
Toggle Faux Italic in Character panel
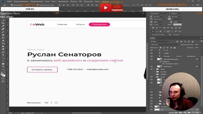coord(157,28)
